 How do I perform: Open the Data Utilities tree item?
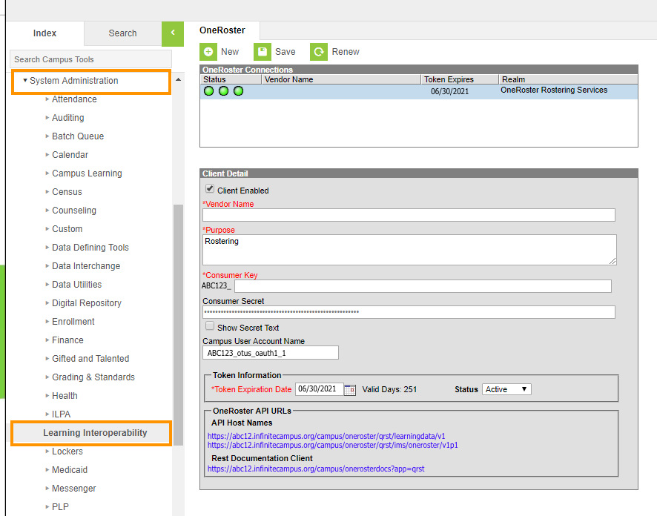76,285
